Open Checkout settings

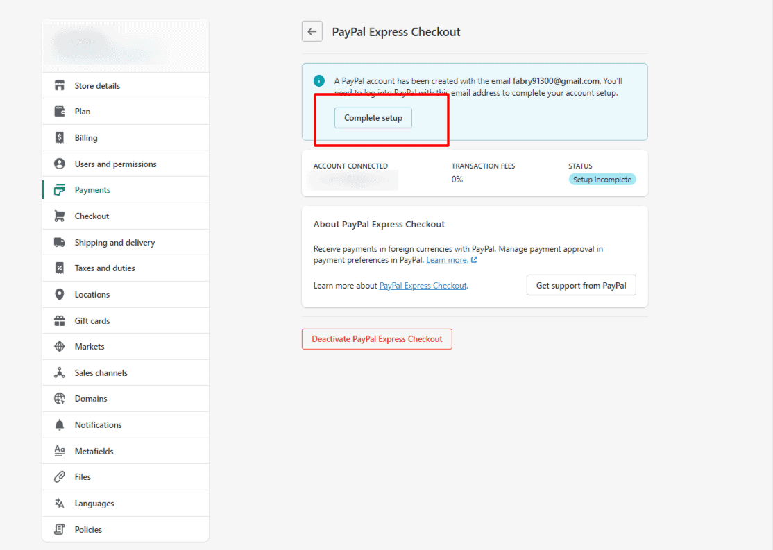(x=92, y=216)
